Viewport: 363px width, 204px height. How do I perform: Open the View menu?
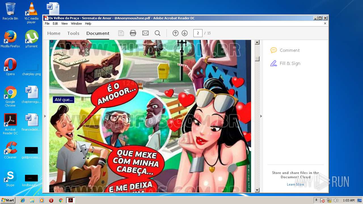[65, 24]
